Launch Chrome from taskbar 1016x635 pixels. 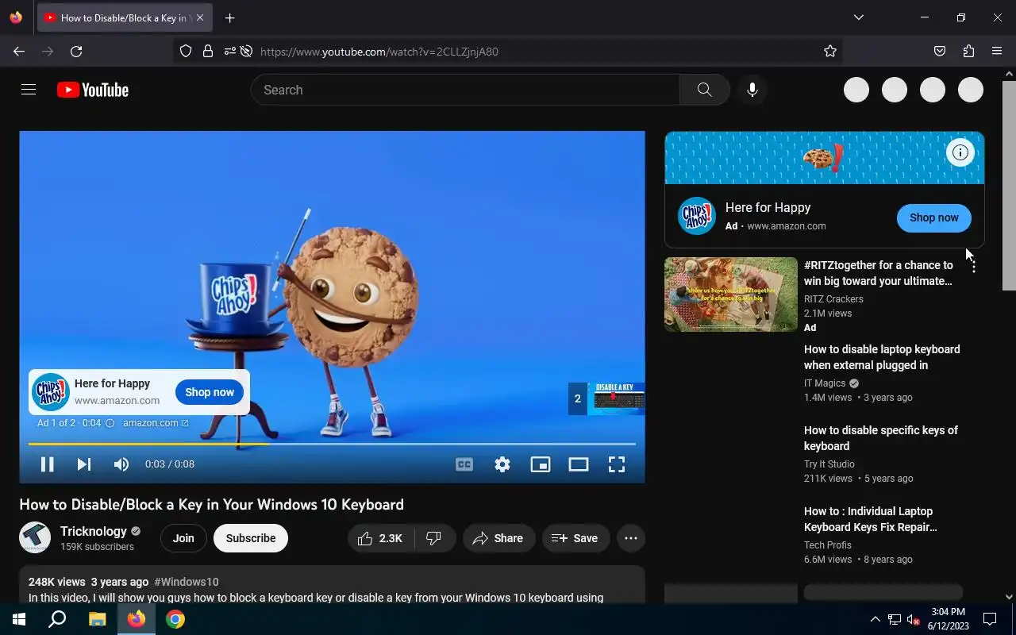coord(175,619)
